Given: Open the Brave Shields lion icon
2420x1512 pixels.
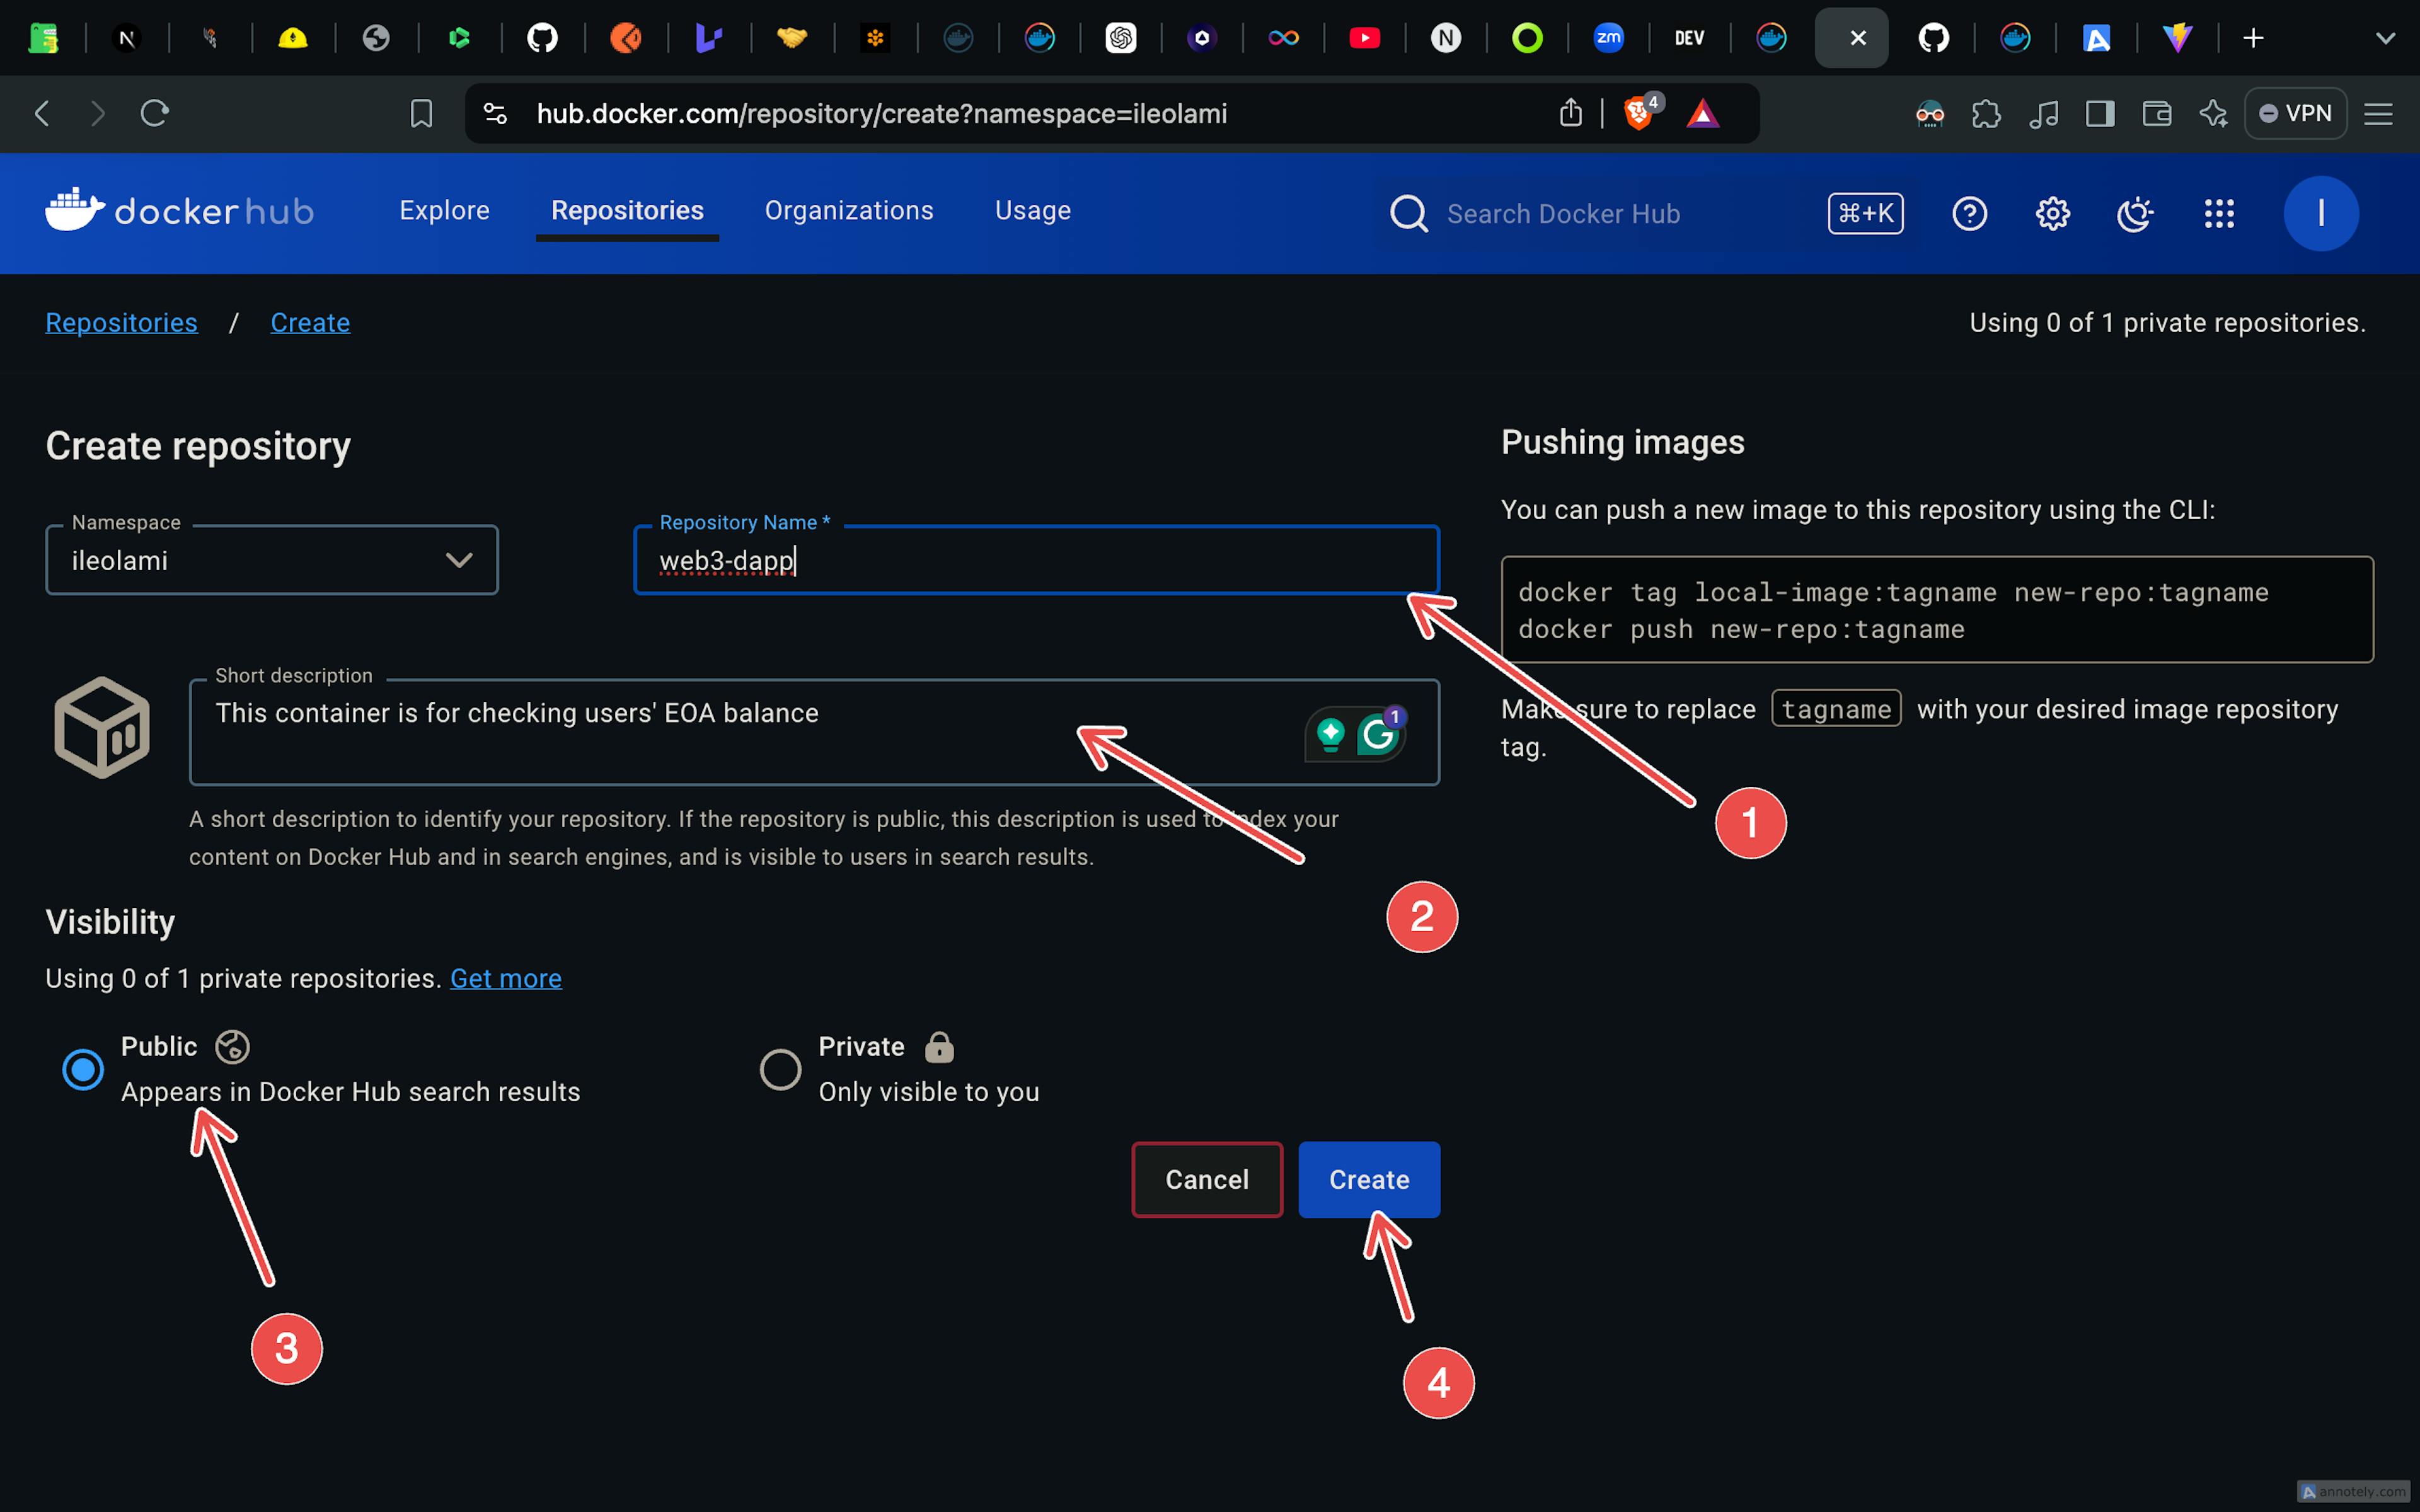Looking at the screenshot, I should (1640, 113).
